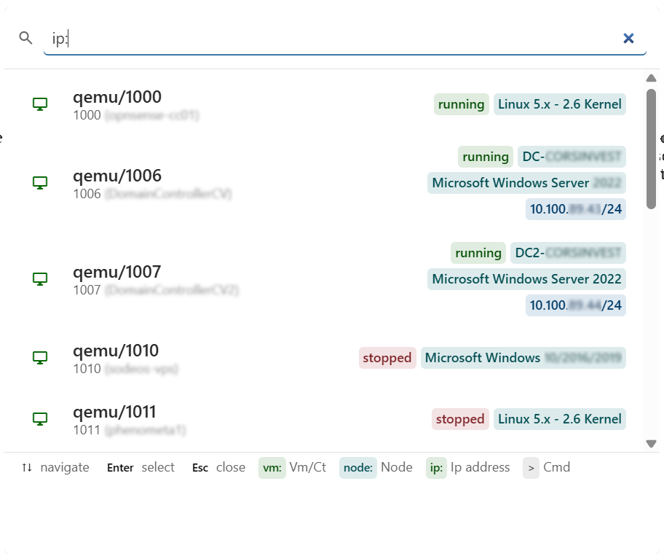The width and height of the screenshot is (664, 559).
Task: Click the 1006 ID subtitle text
Action: (x=87, y=194)
